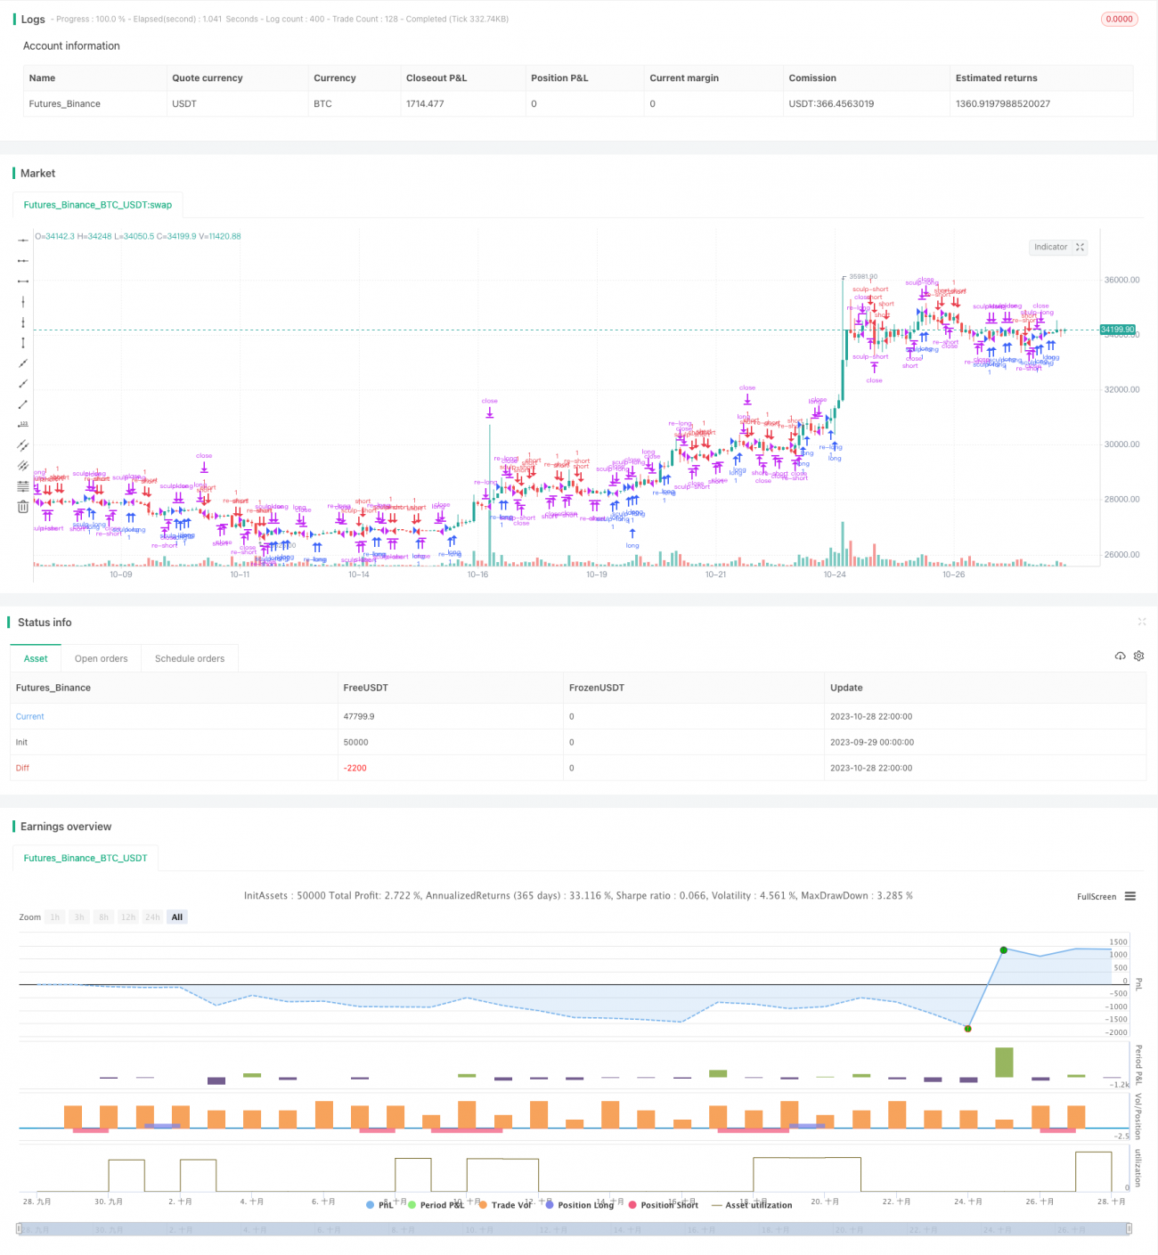Viewport: 1158px width, 1255px height.
Task: Set the Zoom range to 24h
Action: (x=152, y=917)
